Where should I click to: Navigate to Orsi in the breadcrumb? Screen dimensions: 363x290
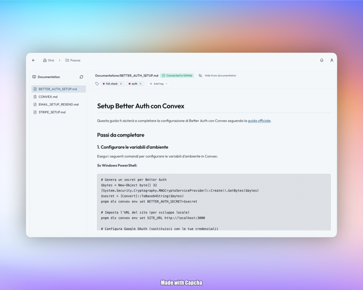point(48,60)
